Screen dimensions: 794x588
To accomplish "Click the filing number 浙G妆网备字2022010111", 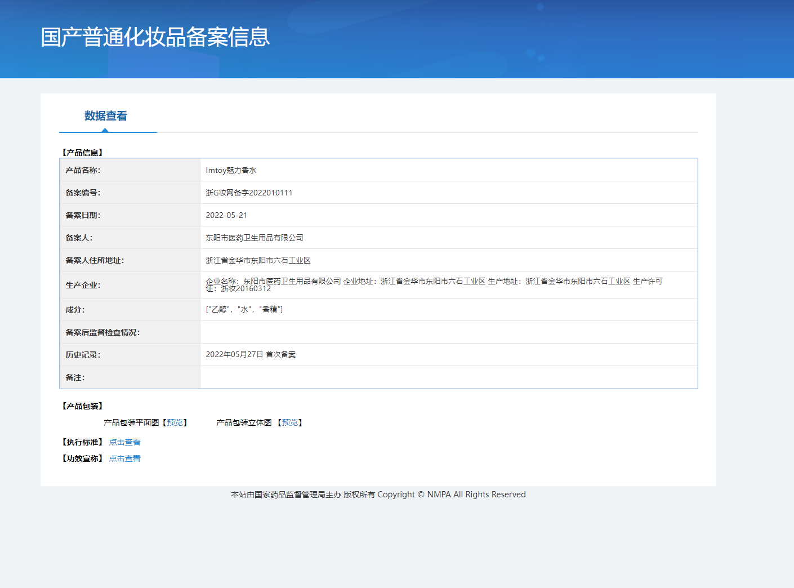I will tap(249, 193).
